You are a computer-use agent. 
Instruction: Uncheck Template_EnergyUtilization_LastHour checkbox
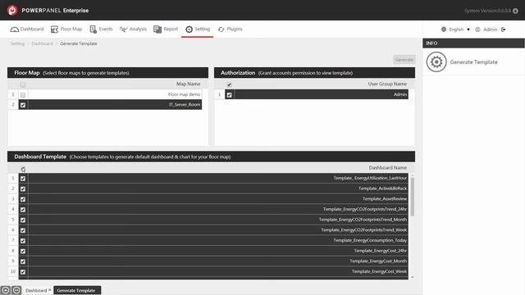point(23,179)
